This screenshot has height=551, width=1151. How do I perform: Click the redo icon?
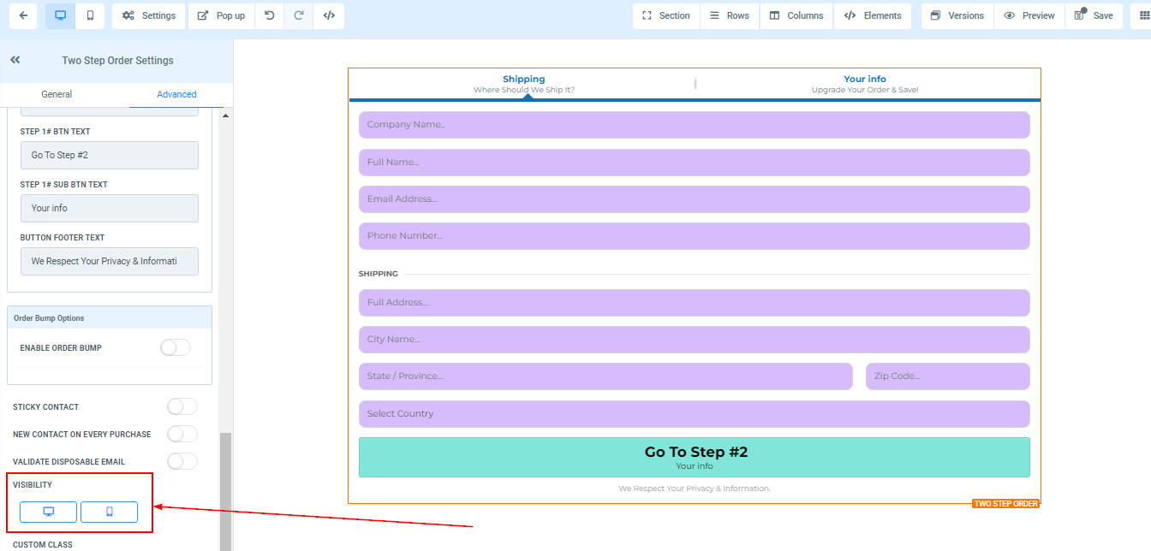pos(299,15)
